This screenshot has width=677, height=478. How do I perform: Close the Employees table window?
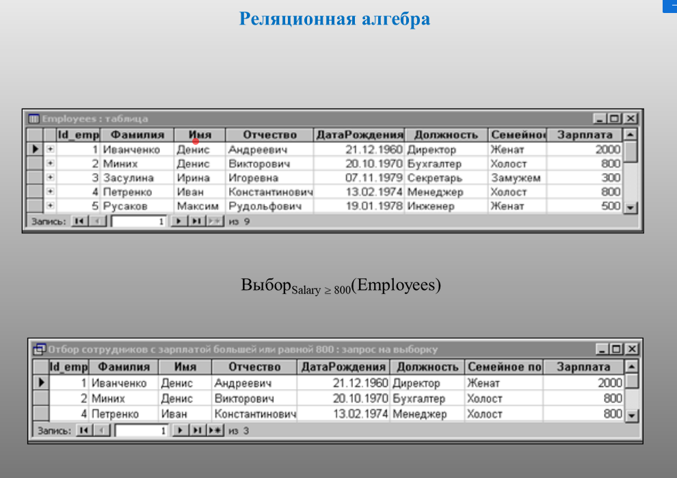tap(630, 118)
